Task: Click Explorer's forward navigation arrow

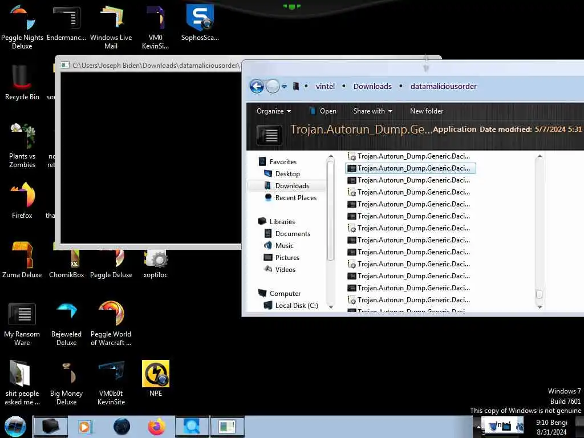Action: point(273,87)
